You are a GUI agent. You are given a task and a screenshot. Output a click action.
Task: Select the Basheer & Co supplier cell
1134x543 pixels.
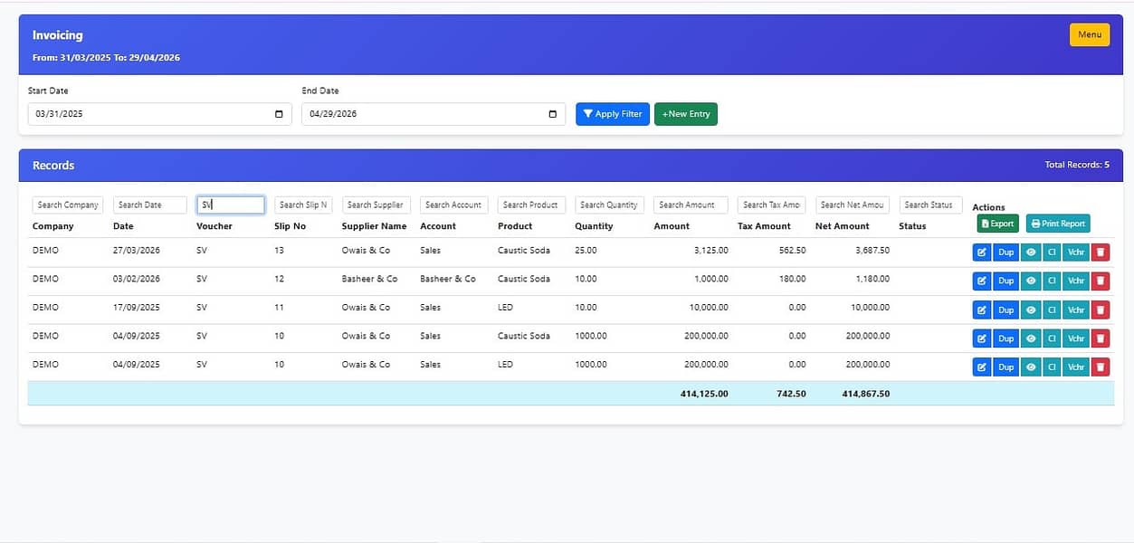(x=369, y=279)
